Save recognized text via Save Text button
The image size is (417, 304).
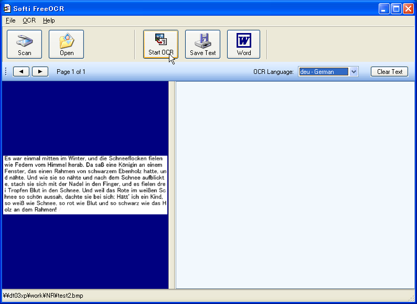pyautogui.click(x=202, y=44)
